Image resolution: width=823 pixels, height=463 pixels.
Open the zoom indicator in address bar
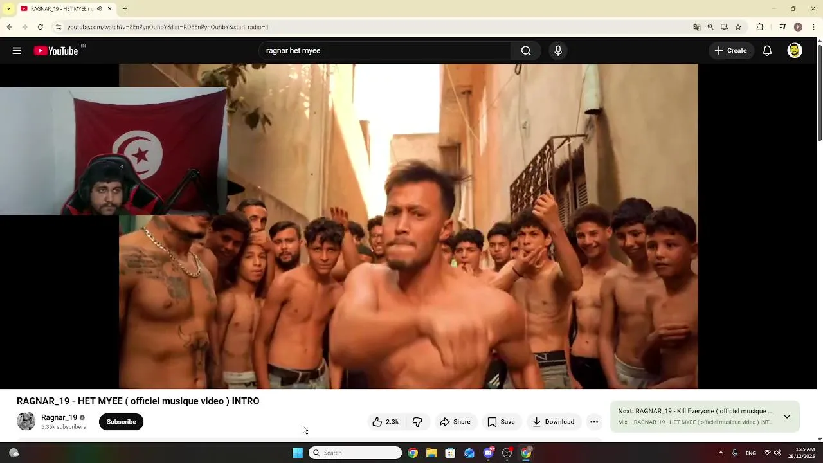710,27
